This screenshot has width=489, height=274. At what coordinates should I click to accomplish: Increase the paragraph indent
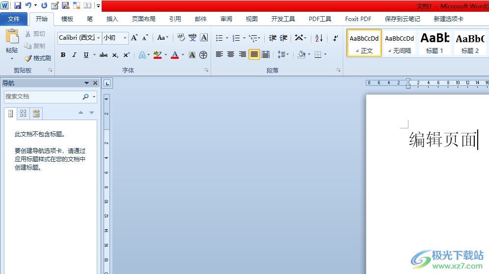pos(283,38)
